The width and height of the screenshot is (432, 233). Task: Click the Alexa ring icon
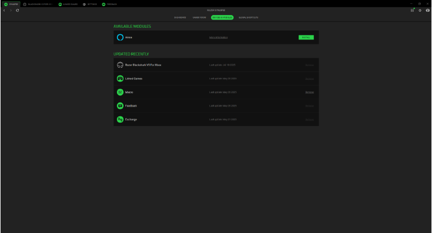pyautogui.click(x=120, y=37)
